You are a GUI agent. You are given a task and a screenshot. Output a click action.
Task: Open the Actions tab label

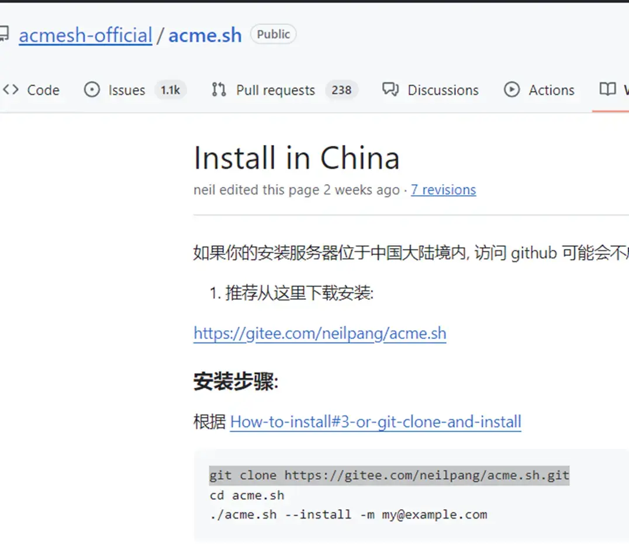[x=551, y=90]
